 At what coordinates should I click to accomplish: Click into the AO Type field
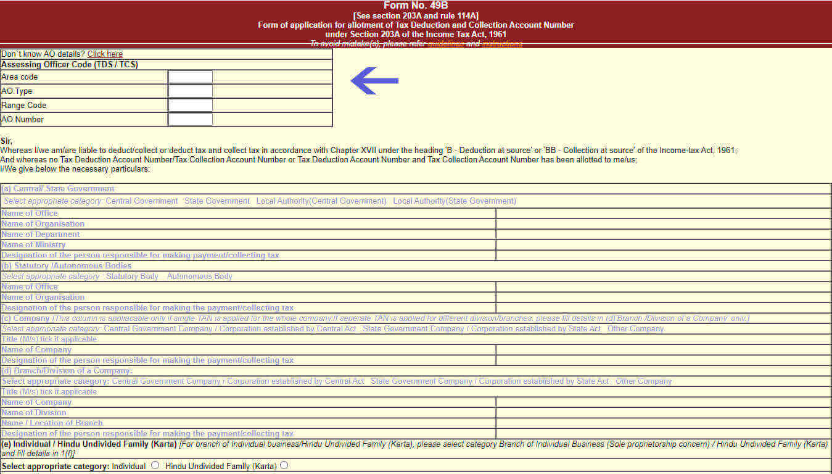(x=191, y=91)
